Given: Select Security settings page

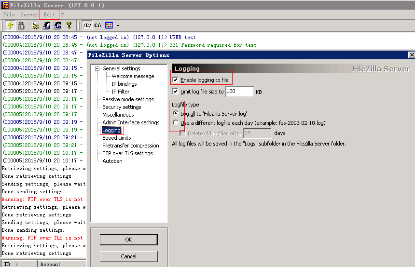Looking at the screenshot, I should 122,107.
